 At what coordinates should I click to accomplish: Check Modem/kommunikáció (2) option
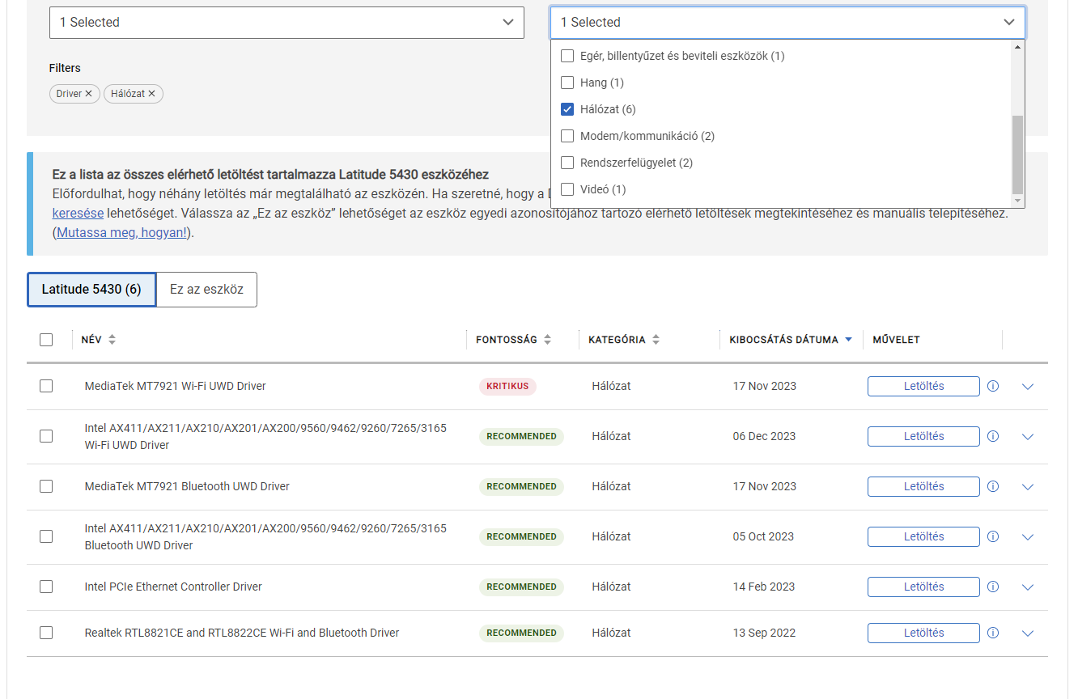(567, 136)
